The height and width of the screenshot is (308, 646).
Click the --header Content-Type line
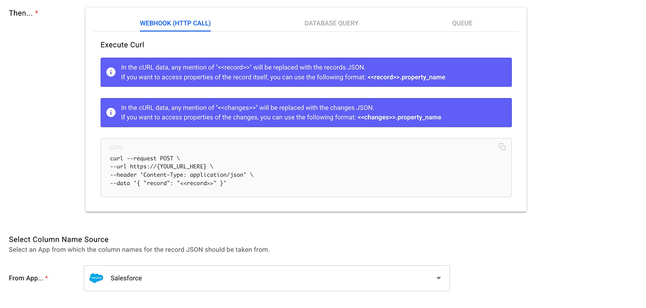pyautogui.click(x=181, y=175)
